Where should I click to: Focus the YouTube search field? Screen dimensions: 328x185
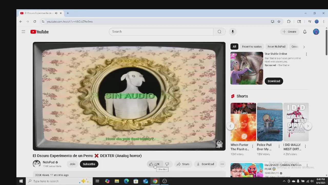161,32
